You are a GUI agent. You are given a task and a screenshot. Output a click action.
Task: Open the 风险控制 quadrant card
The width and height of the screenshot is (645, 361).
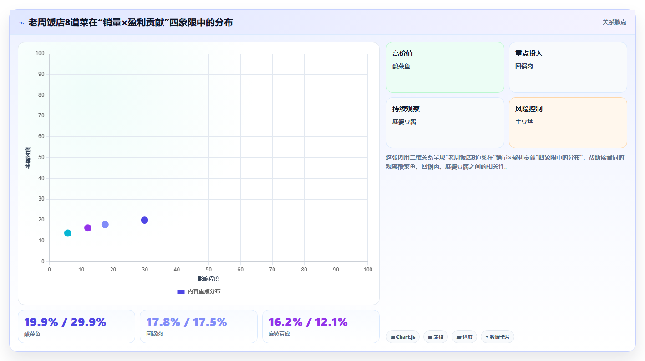568,123
